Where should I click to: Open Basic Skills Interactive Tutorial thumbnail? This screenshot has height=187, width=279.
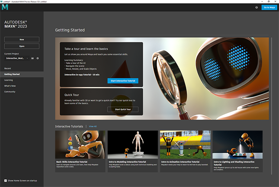(80, 145)
